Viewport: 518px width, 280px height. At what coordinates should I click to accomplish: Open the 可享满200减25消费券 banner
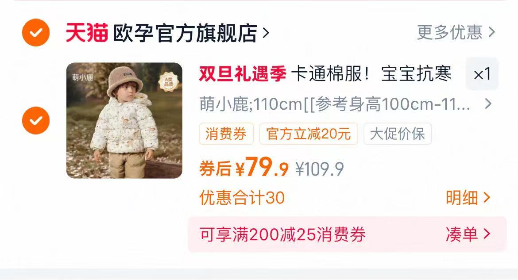click(x=347, y=234)
